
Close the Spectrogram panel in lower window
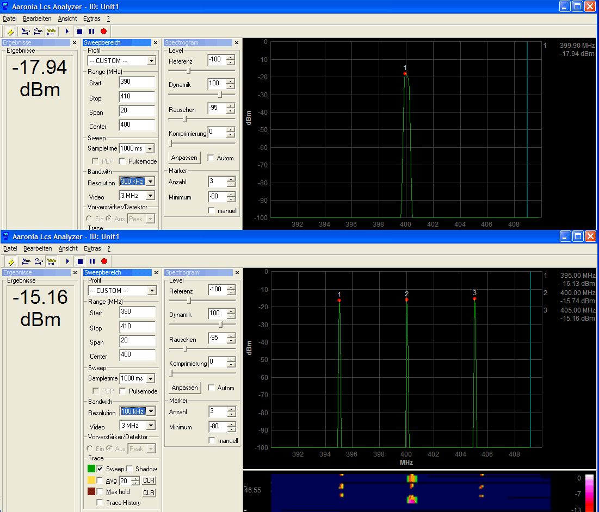pos(237,272)
